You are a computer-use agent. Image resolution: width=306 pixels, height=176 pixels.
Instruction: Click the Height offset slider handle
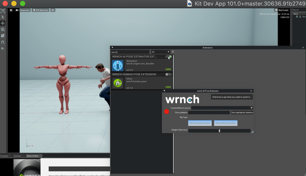[219, 131]
